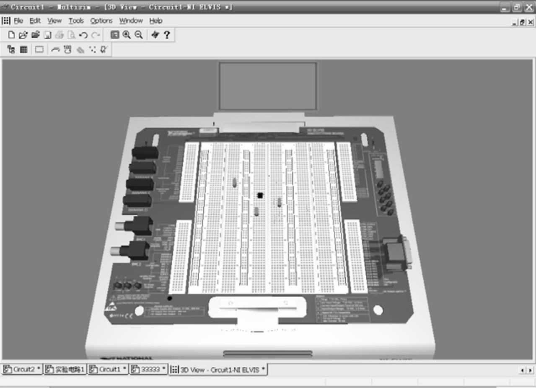Zoom in with the magnifier plus icon
This screenshot has height=388, width=536.
click(x=127, y=35)
